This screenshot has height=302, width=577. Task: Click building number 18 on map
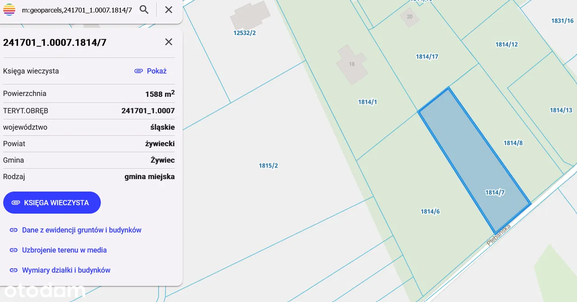(x=352, y=64)
